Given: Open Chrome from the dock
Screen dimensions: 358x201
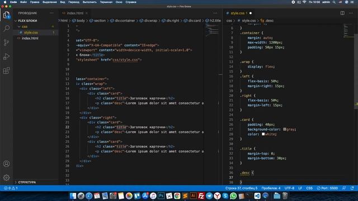Looking at the screenshot, I should click(177, 196).
